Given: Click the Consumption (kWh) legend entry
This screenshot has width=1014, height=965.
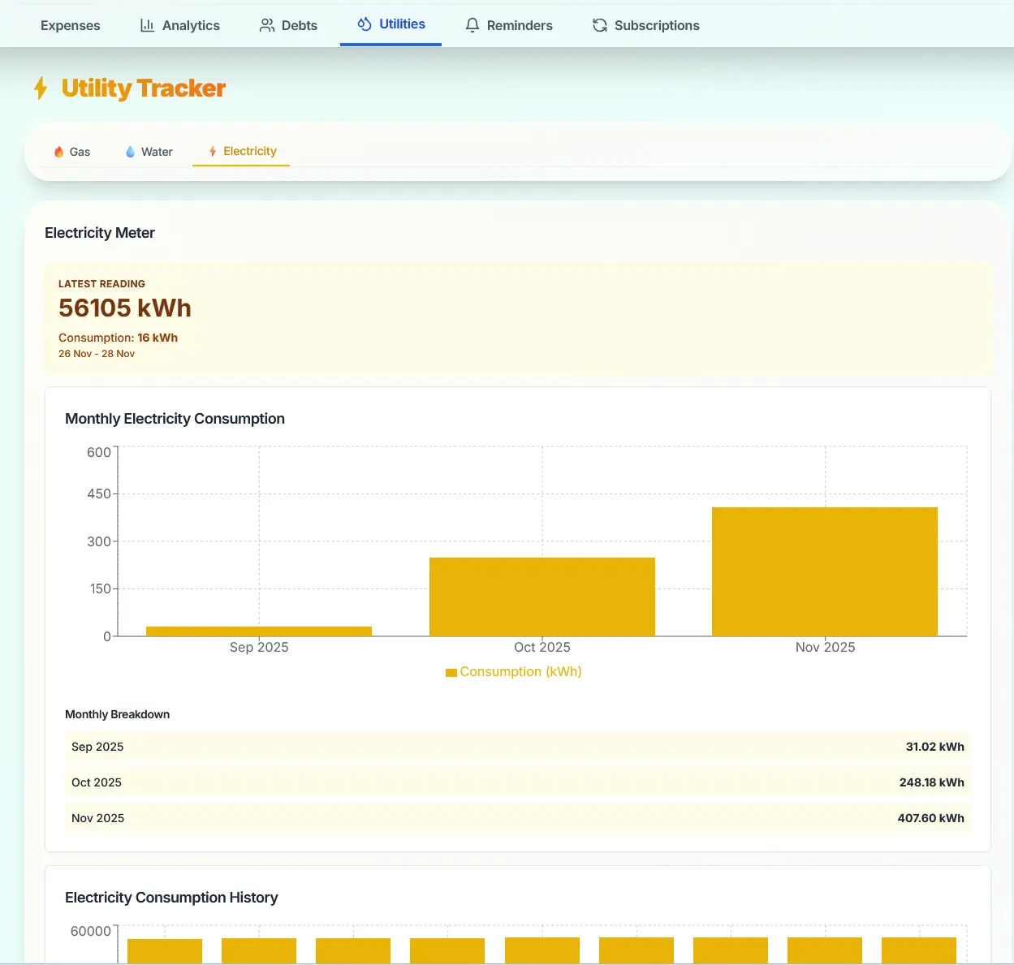Looking at the screenshot, I should tap(514, 672).
